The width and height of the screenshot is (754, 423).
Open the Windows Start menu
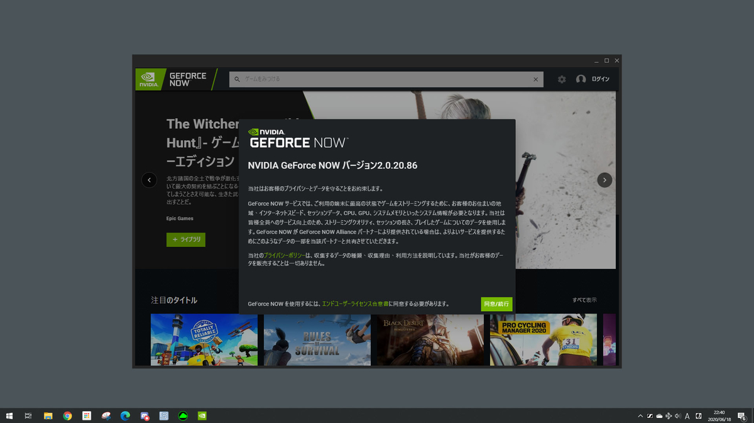9,415
